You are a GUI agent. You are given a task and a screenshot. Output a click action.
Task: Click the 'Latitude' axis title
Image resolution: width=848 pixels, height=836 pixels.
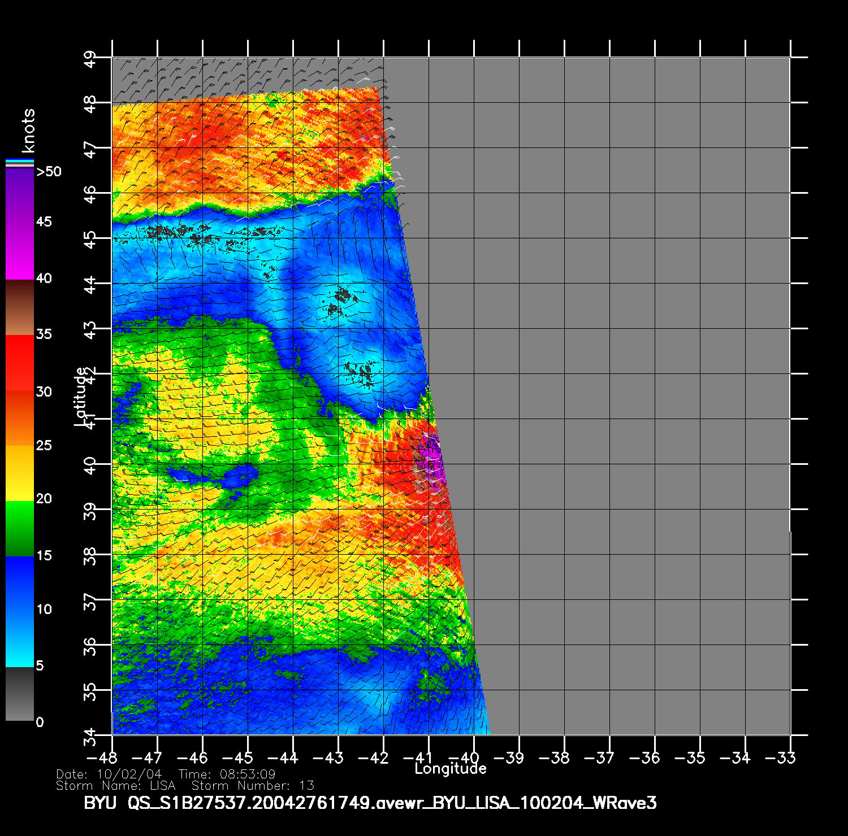coord(81,396)
